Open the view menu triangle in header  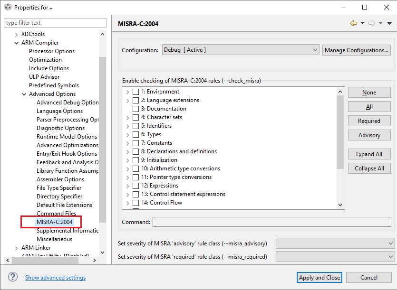point(389,23)
